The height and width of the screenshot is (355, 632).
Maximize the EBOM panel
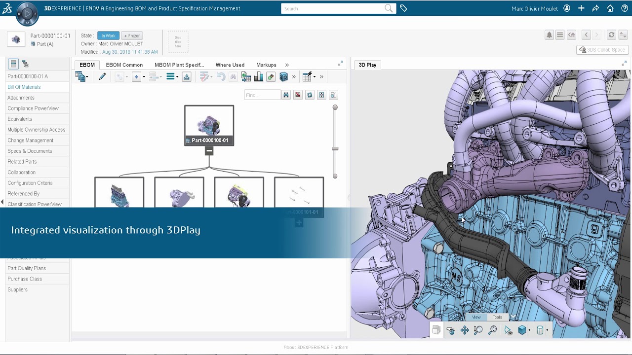(x=340, y=64)
